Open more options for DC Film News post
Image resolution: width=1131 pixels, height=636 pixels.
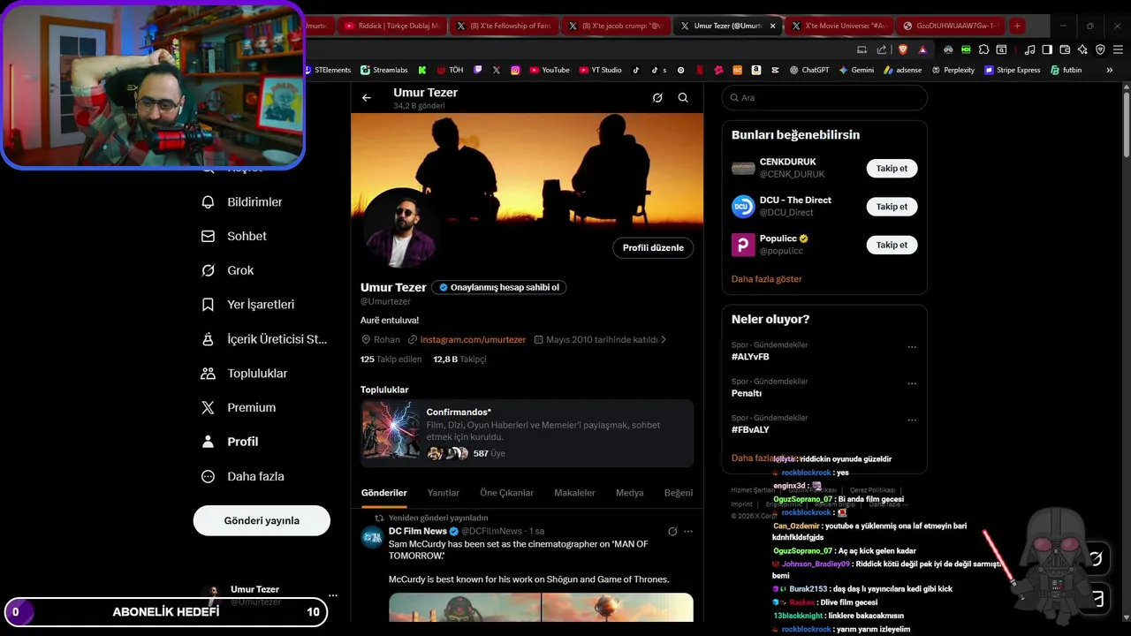tap(688, 532)
